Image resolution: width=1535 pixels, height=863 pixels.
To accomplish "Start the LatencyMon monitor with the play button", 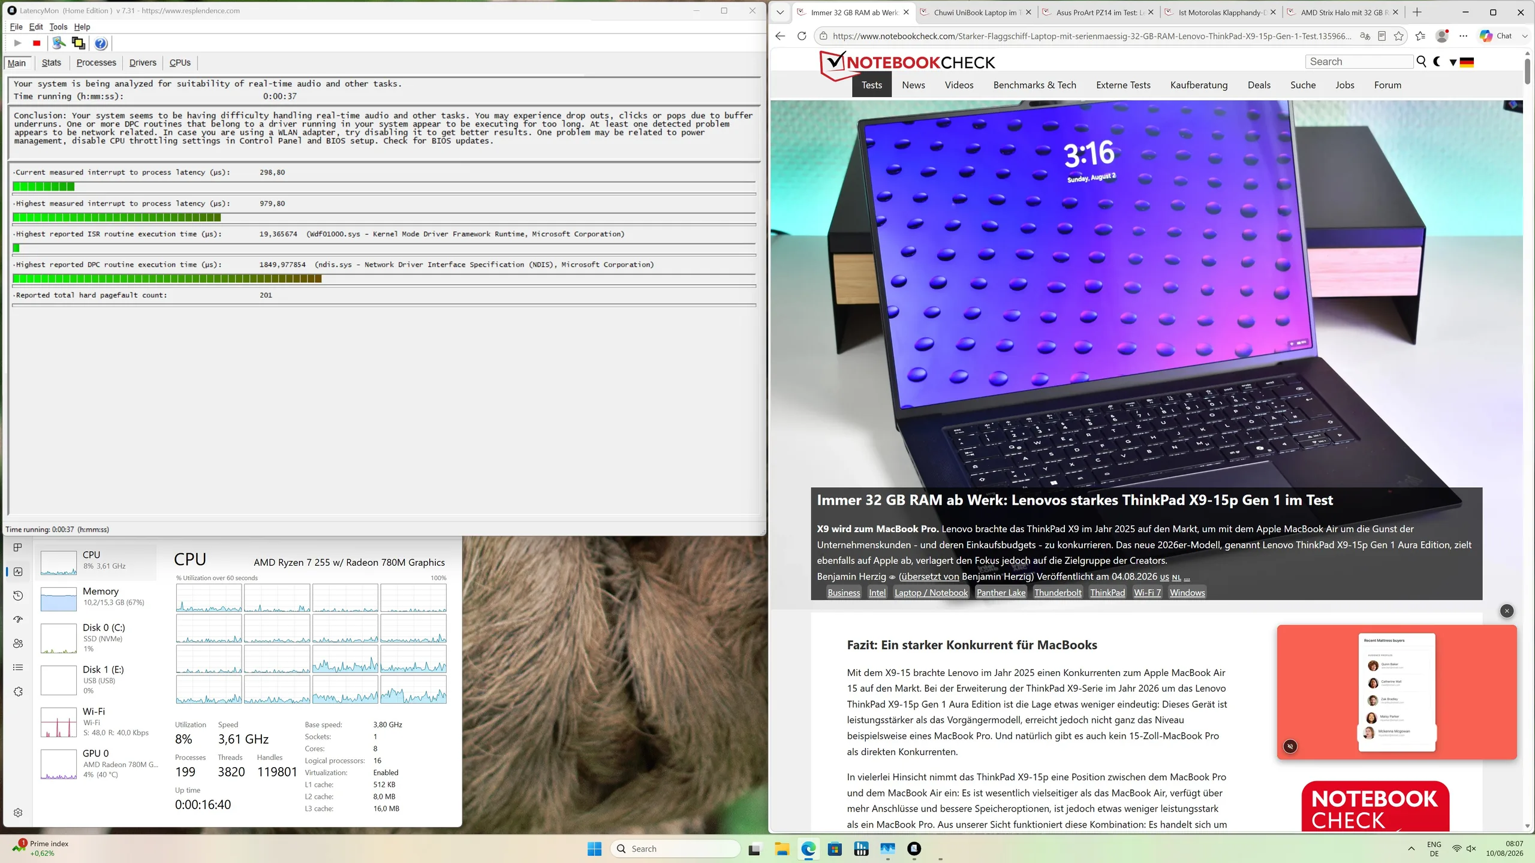I will (17, 43).
